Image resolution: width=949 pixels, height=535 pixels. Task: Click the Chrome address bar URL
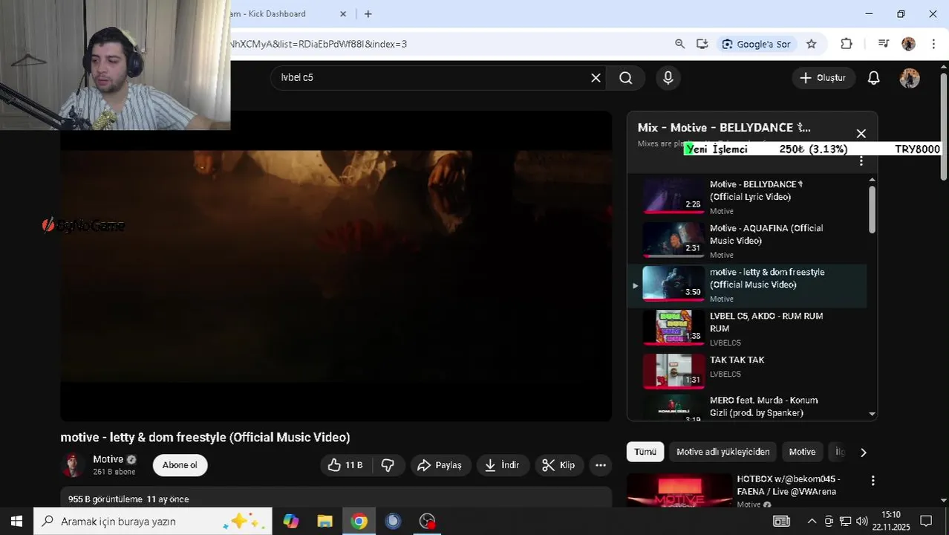click(x=319, y=44)
